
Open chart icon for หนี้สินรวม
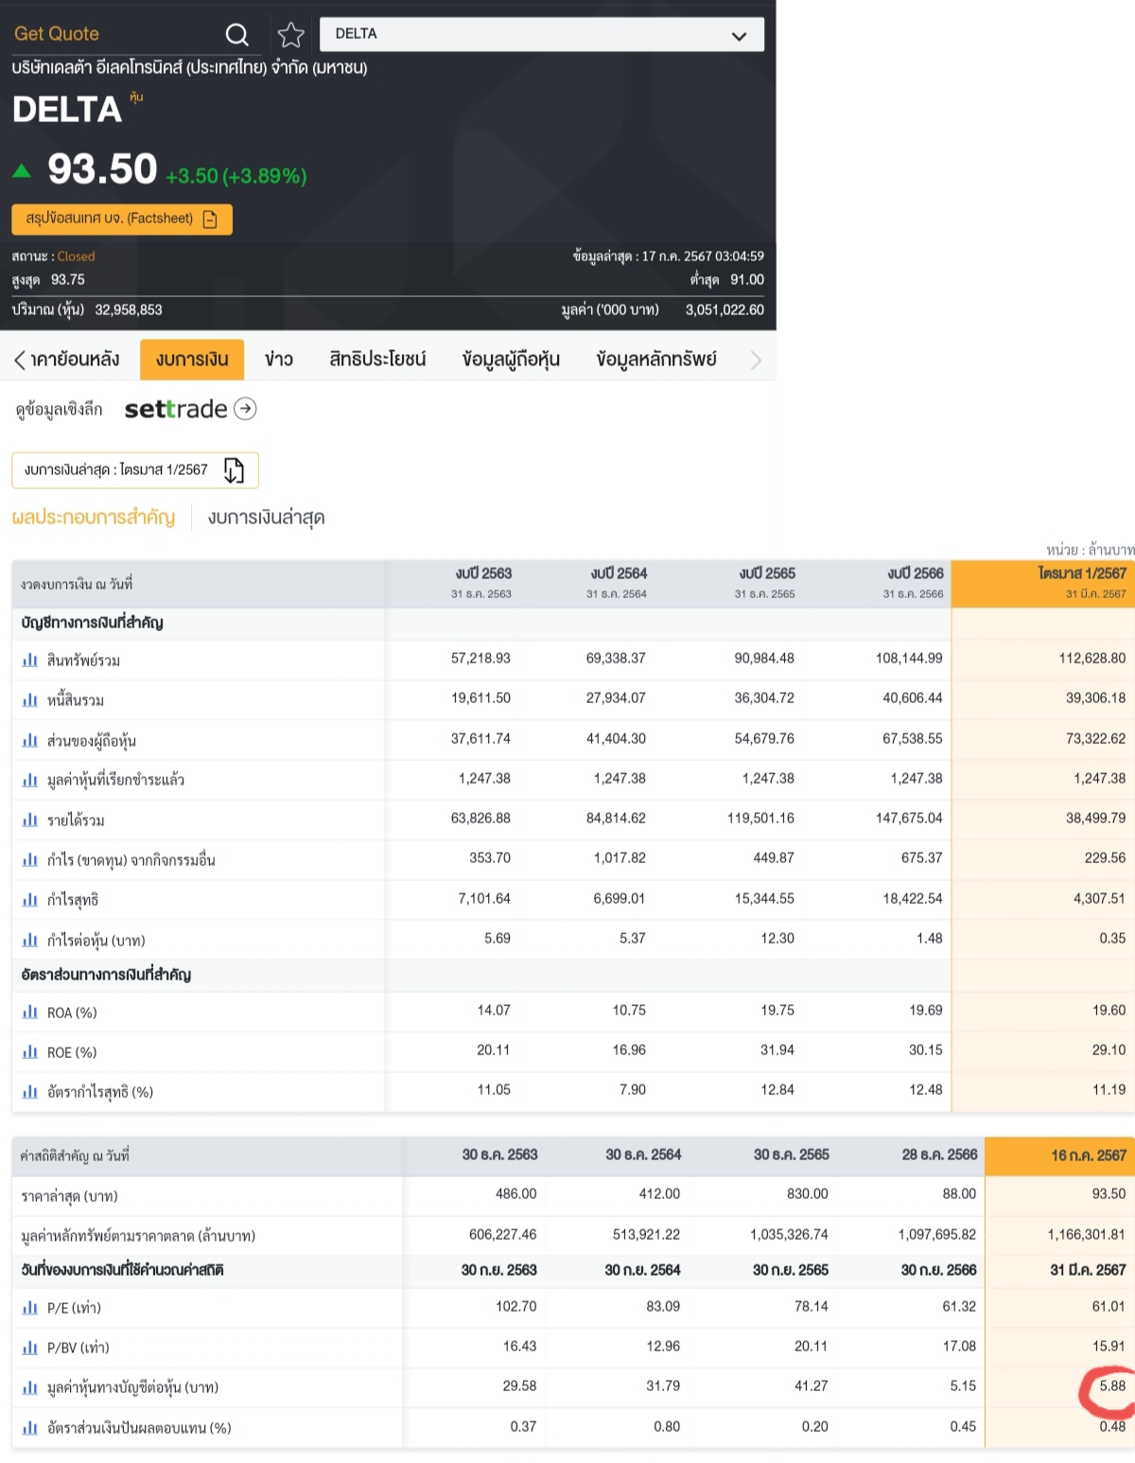click(x=30, y=699)
